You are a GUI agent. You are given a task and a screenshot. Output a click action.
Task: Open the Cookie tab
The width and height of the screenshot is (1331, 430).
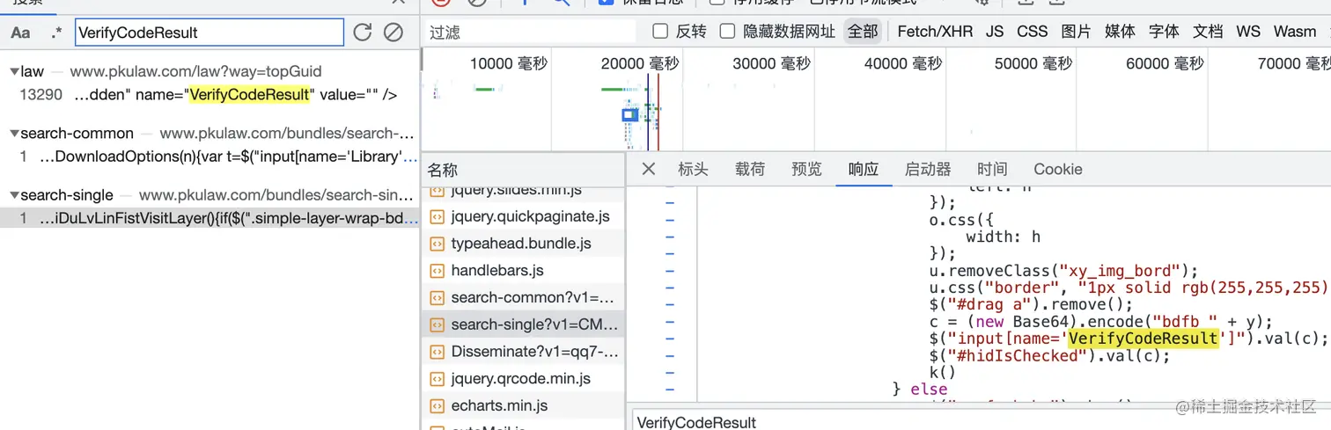click(x=1058, y=169)
